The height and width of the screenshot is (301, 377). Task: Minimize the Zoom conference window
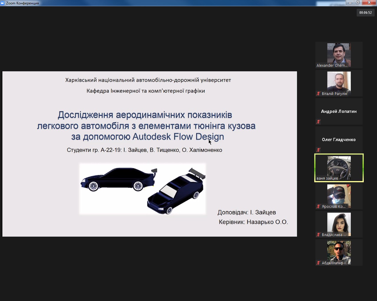point(350,3)
